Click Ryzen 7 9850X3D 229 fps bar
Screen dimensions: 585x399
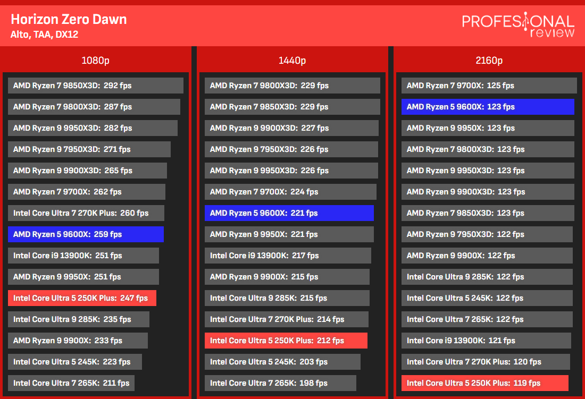coord(292,107)
